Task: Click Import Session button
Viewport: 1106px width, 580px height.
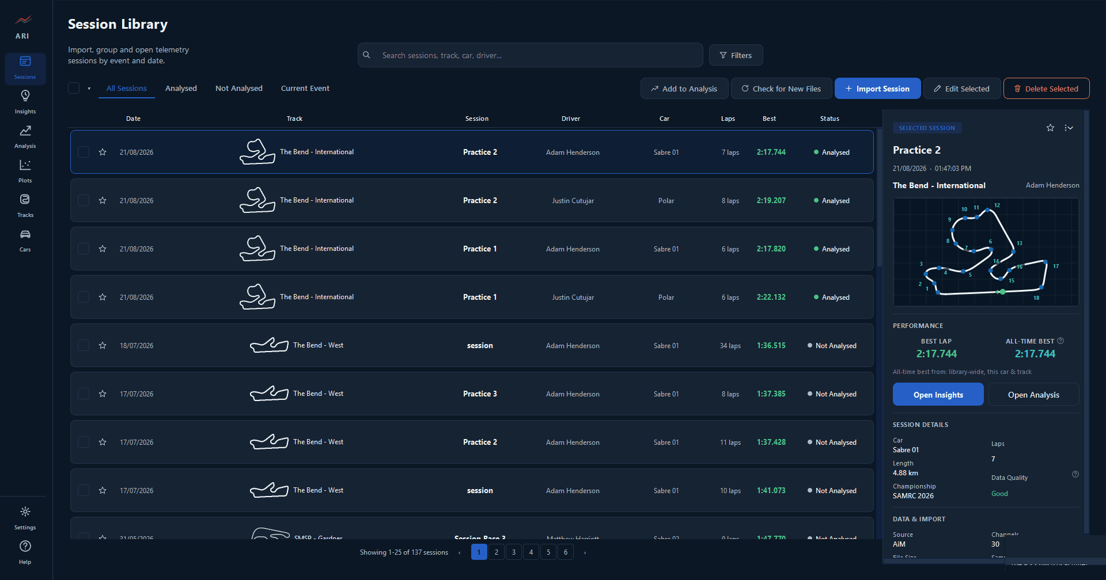Action: [877, 89]
